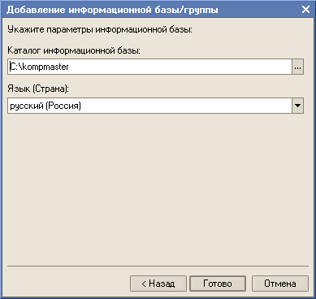Viewport: 316px width, 299px height.
Task: Expand the language dropdown arrow
Action: point(298,106)
